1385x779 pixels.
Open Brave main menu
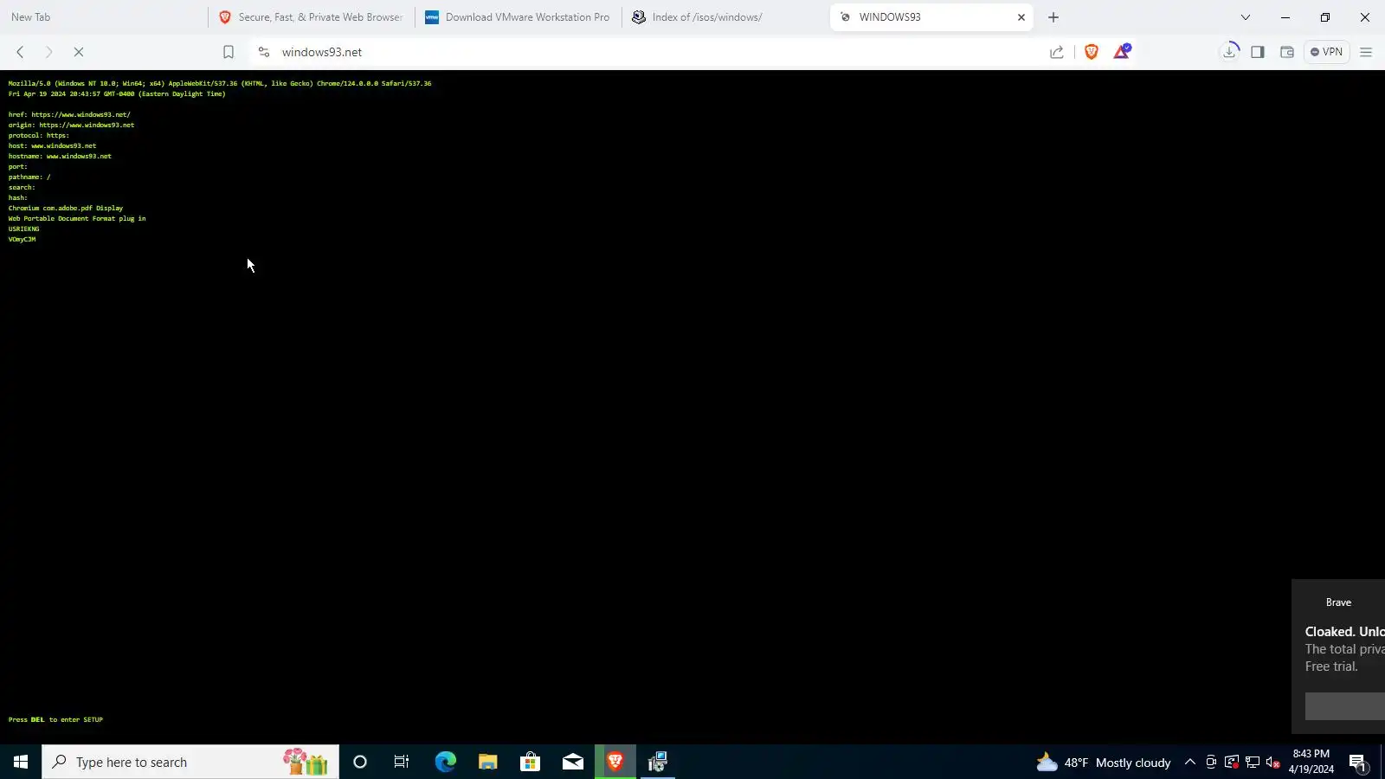(1366, 52)
